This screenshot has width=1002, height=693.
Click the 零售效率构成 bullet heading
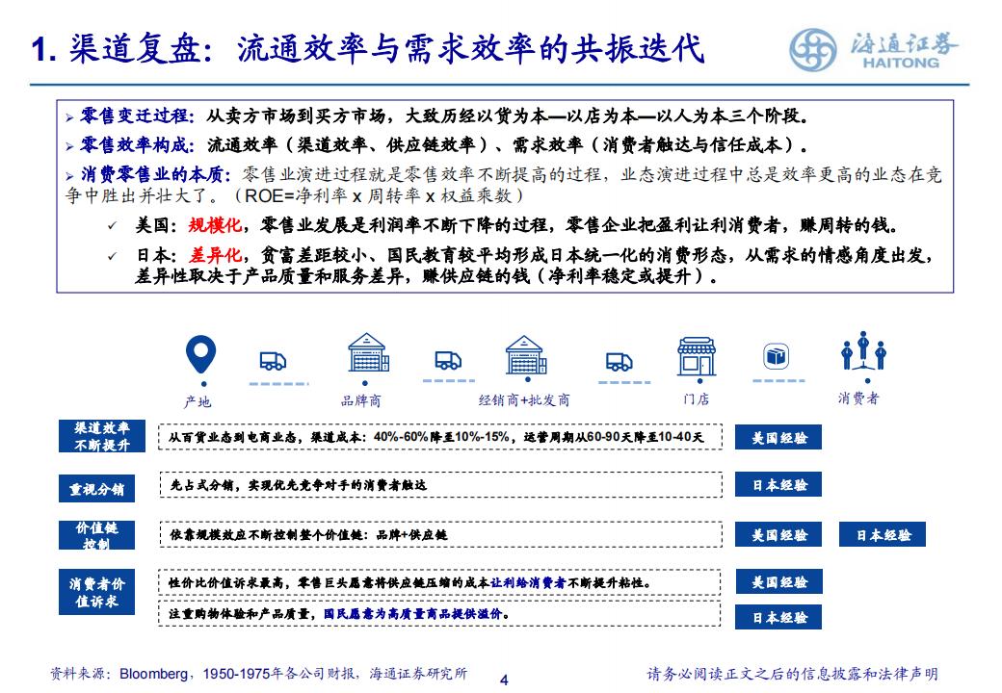137,144
